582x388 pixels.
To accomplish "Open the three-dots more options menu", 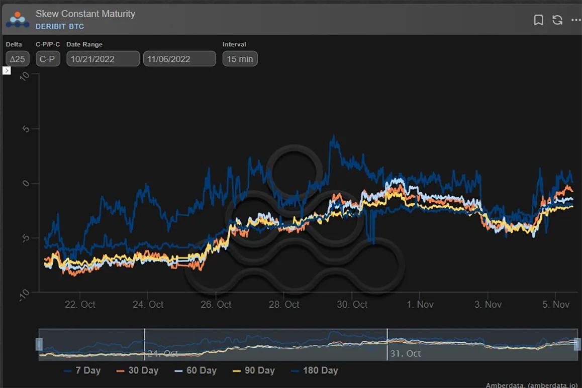I will 576,20.
